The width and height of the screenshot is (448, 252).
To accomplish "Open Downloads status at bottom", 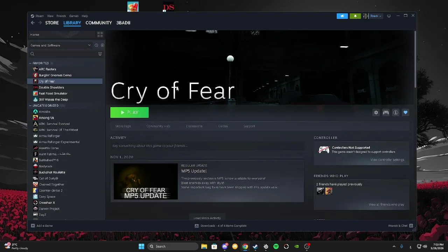I will click(x=221, y=226).
